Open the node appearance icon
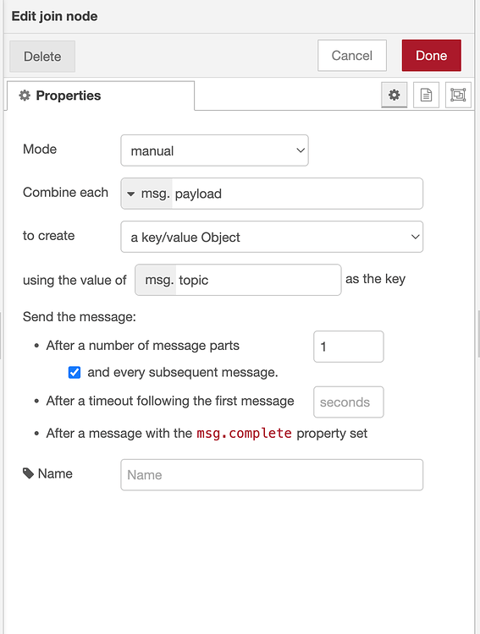 tap(458, 95)
